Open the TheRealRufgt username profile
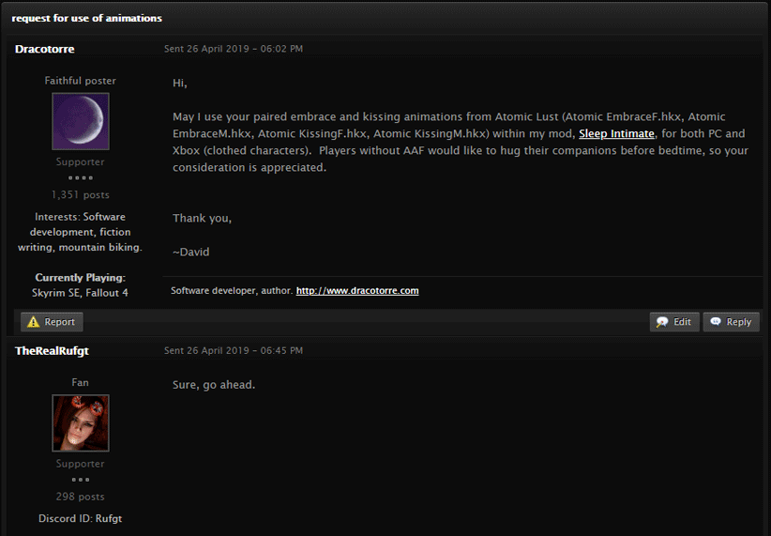Viewport: 771px width, 536px height. (x=52, y=350)
